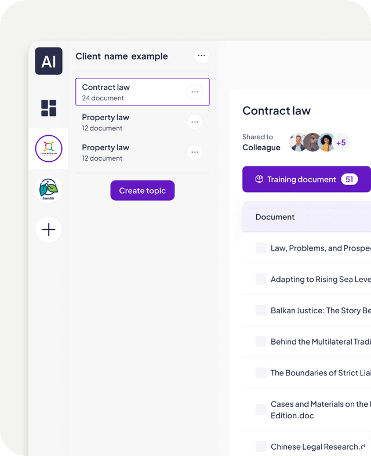The image size is (371, 456).
Task: Tick the Behind the Multilateral Trading checkbox
Action: click(x=261, y=341)
